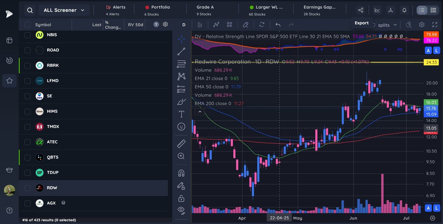Toggle hide all drawings eye icon
Screen dimensions: 443x224
click(x=181, y=211)
